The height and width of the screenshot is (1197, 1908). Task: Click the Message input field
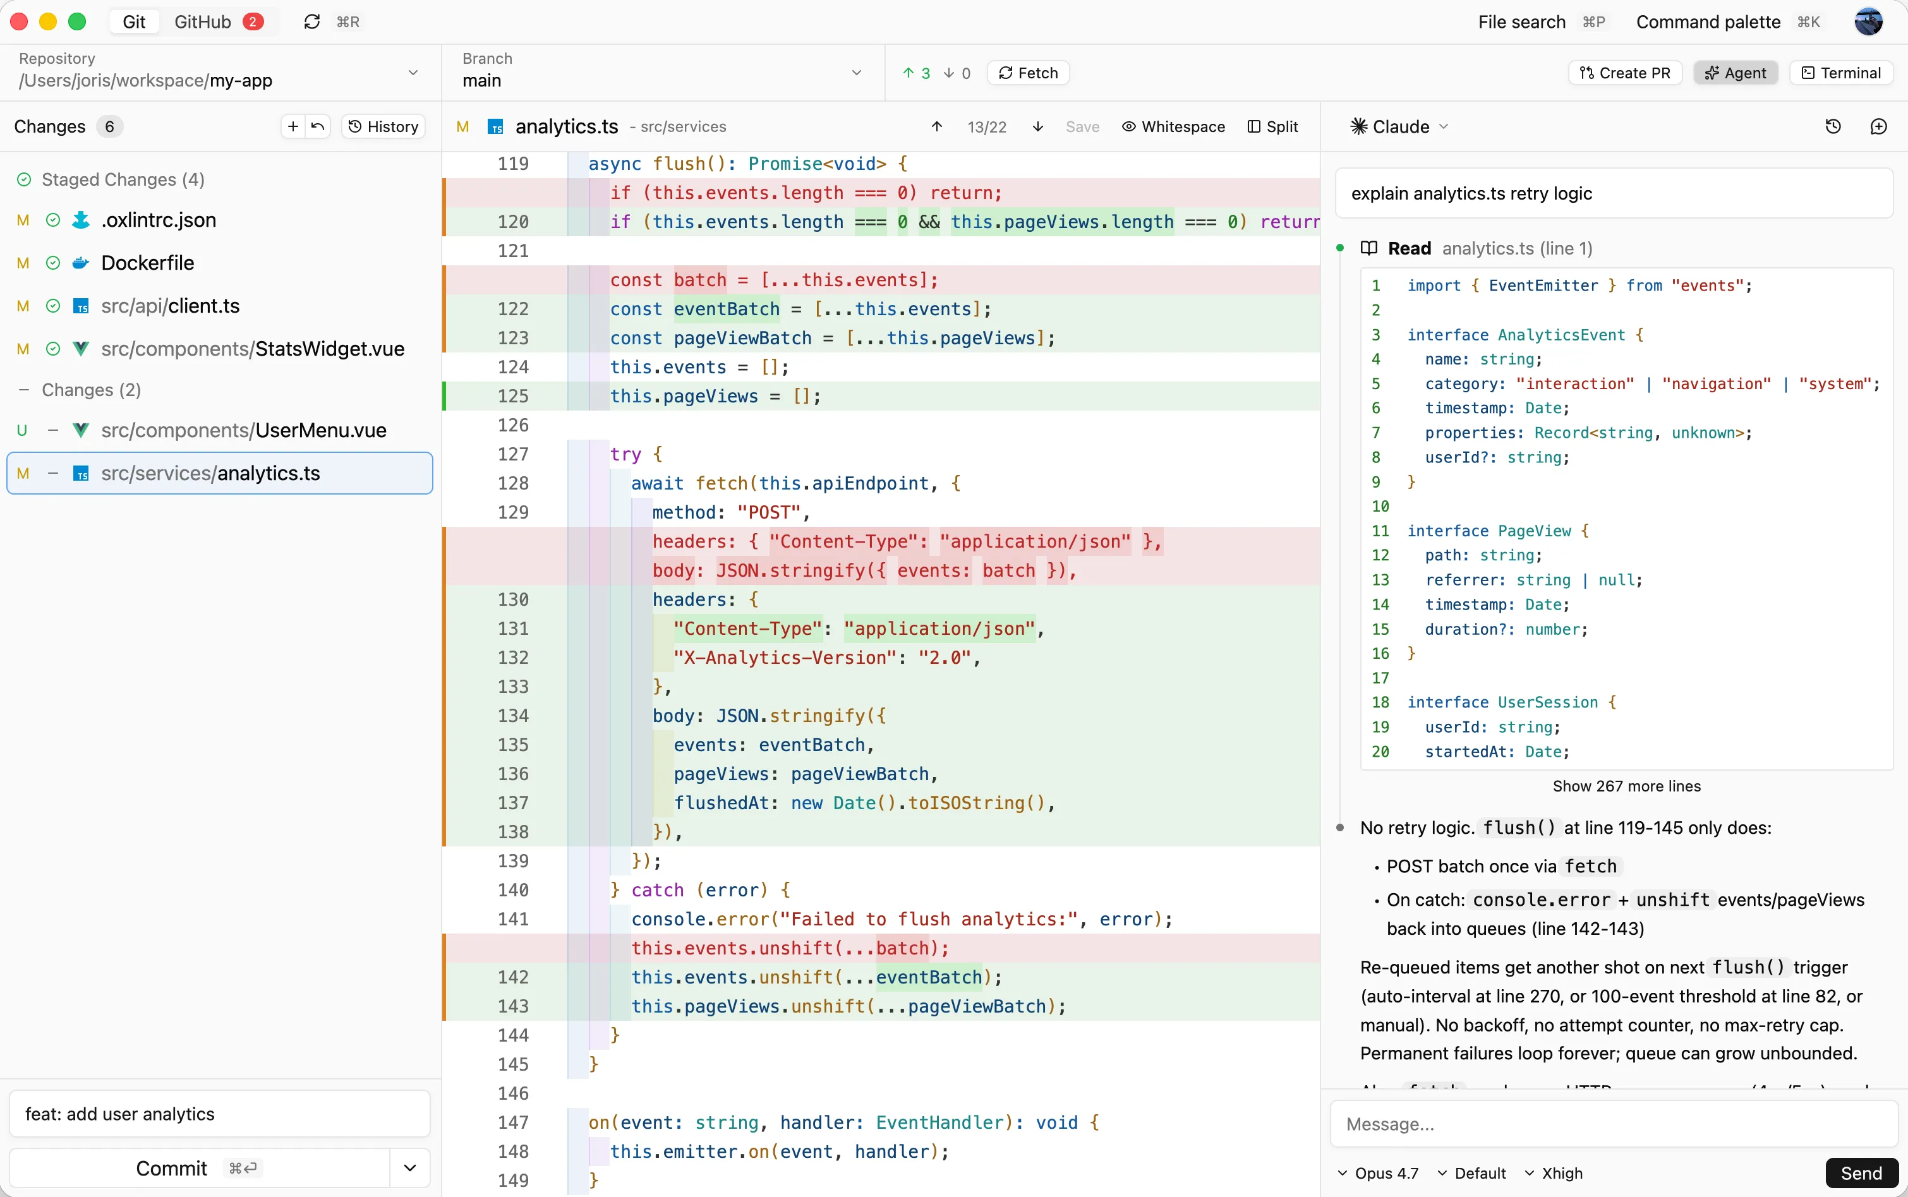pyautogui.click(x=1614, y=1123)
